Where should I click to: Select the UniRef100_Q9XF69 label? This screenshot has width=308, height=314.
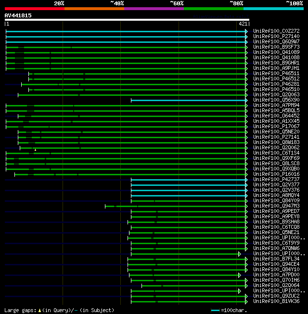tap(276, 158)
